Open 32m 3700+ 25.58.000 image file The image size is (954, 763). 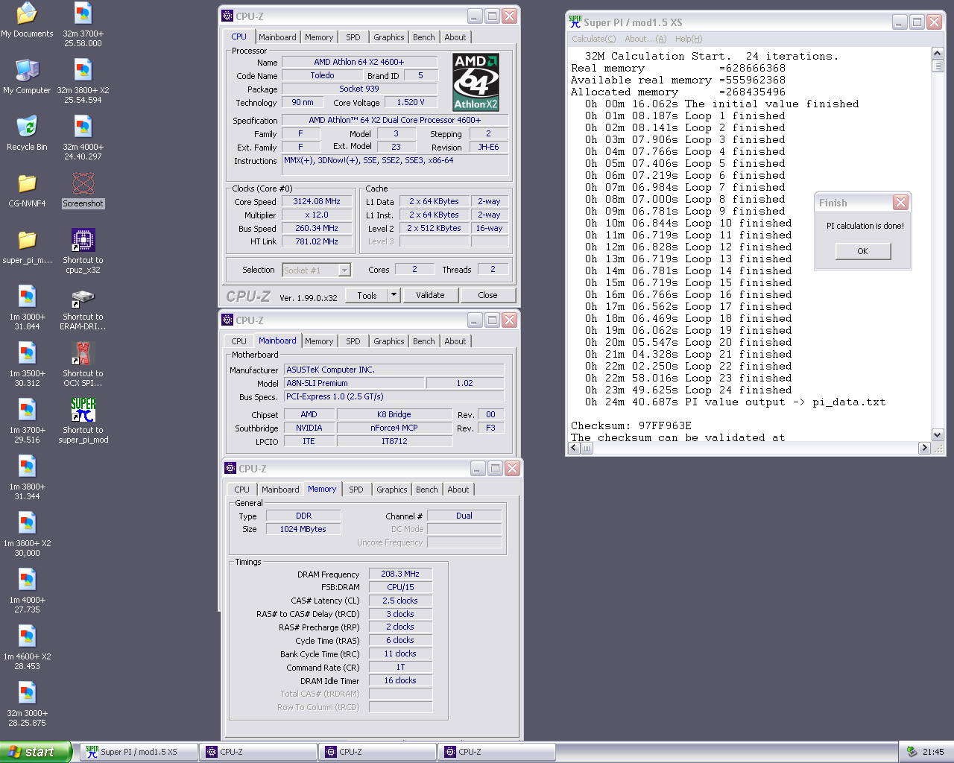[x=83, y=25]
